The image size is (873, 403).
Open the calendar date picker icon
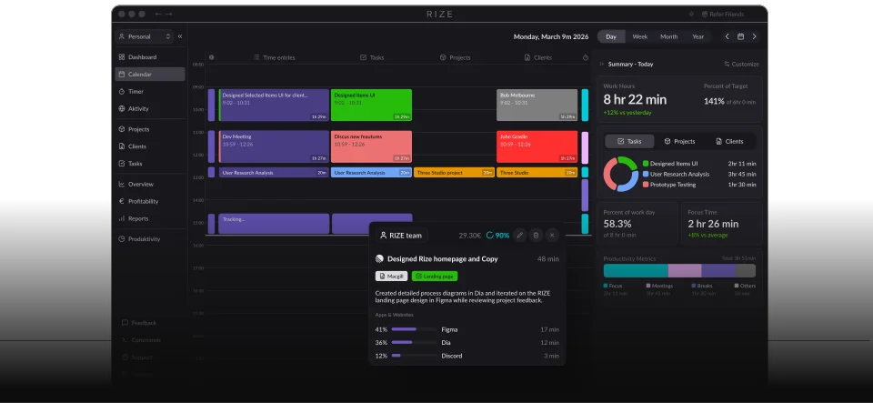pos(740,36)
